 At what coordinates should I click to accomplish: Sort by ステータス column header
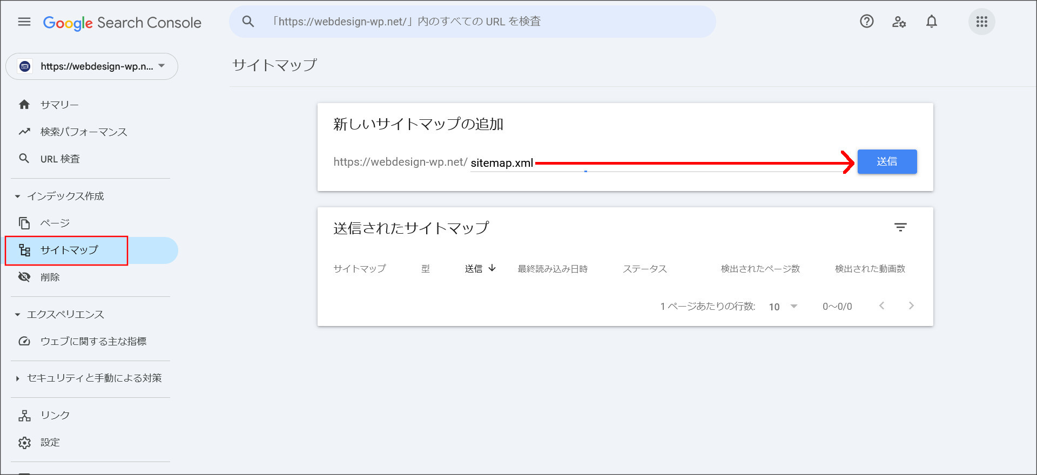(x=645, y=268)
